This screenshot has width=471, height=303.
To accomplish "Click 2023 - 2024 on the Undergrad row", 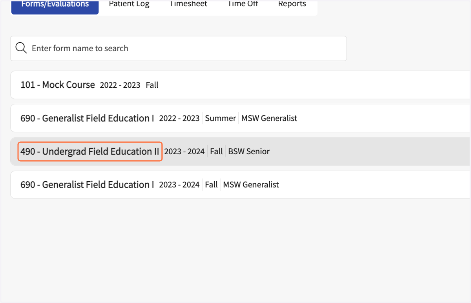I will [x=184, y=151].
